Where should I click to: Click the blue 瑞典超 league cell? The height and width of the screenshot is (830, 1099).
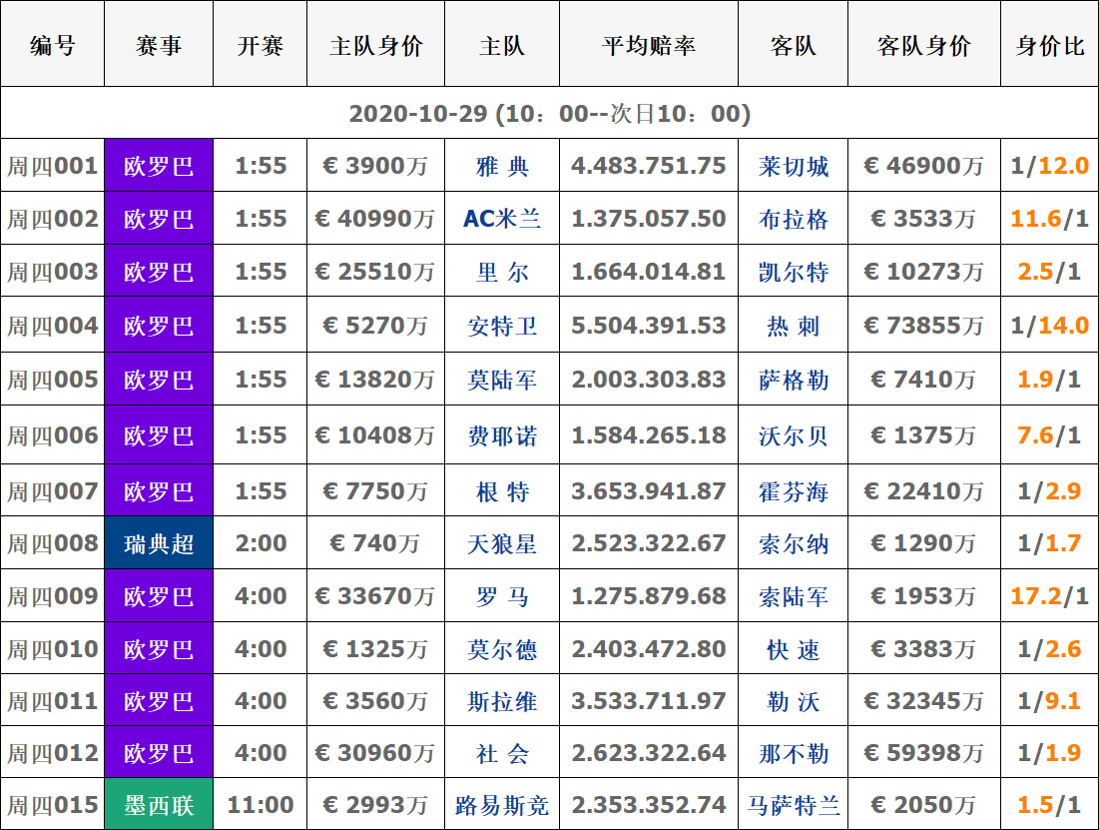pos(159,543)
